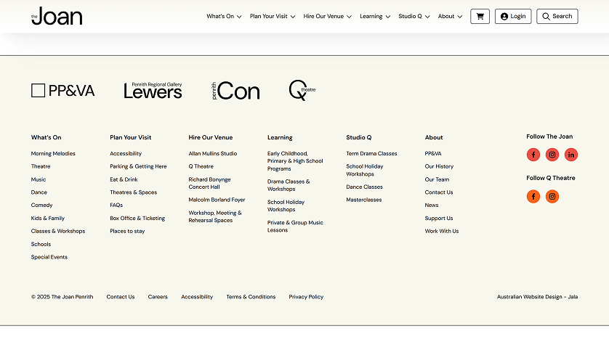Open FAQs footer link
Viewport: 609px width, 342px height.
[x=116, y=205]
